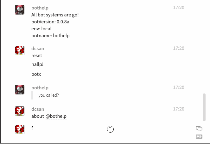Click the bothelp username above 'you called?'

pyautogui.click(x=40, y=87)
